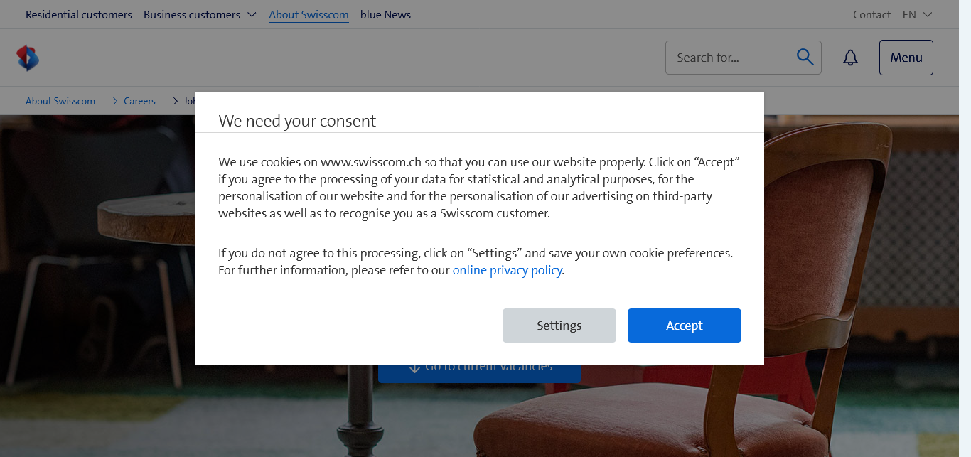Go to Careers breadcrumb link
This screenshot has width=971, height=457.
[139, 101]
